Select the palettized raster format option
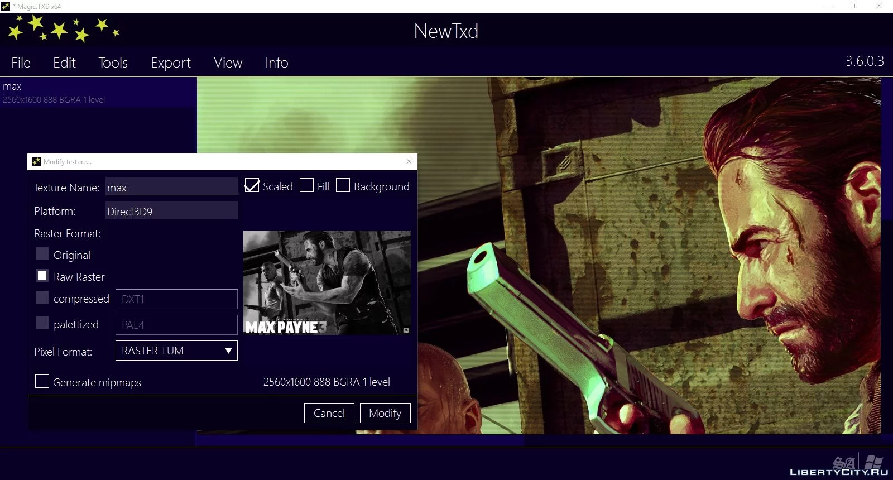 [42, 323]
